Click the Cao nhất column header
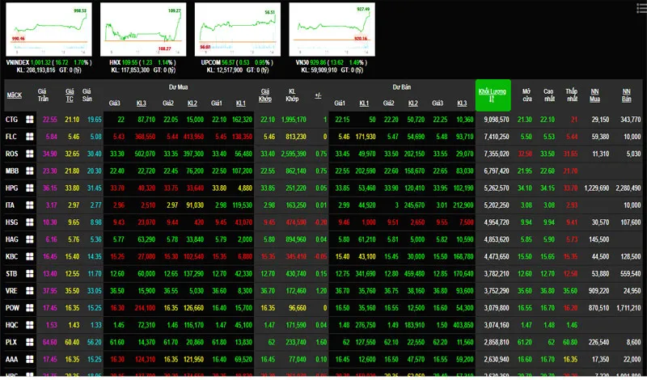This screenshot has width=647, height=380. click(x=549, y=95)
